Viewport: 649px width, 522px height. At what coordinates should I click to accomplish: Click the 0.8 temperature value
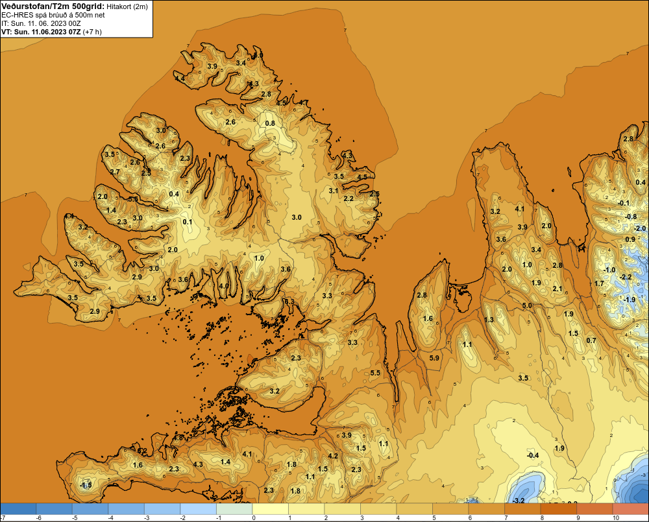point(270,123)
